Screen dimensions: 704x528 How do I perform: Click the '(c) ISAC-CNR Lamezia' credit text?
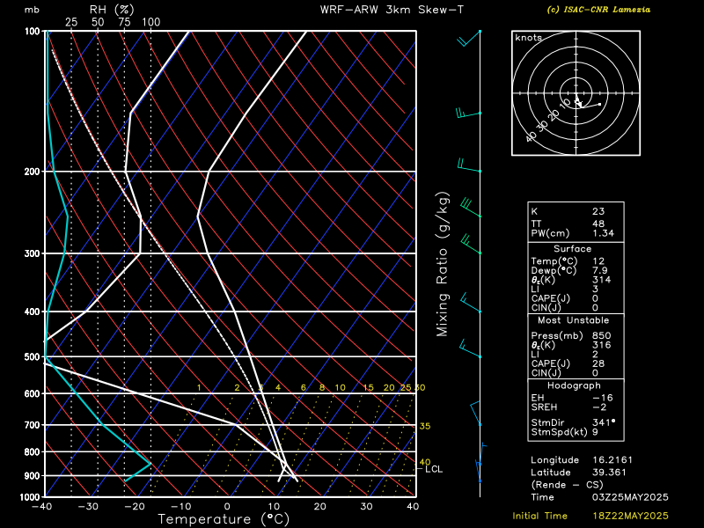pyautogui.click(x=598, y=10)
